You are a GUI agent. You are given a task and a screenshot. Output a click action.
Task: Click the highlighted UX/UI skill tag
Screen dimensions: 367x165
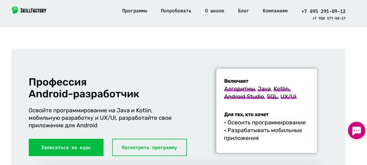click(288, 97)
